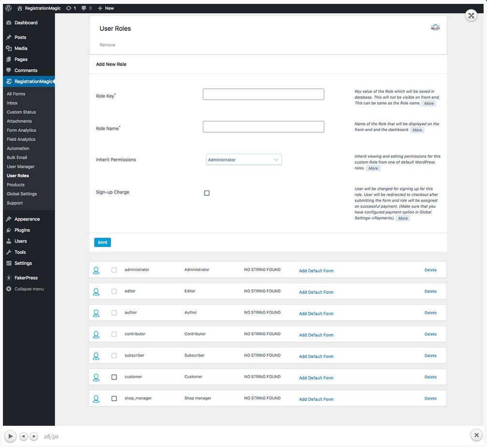Open All Forms submenu item
The image size is (487, 447).
(16, 94)
